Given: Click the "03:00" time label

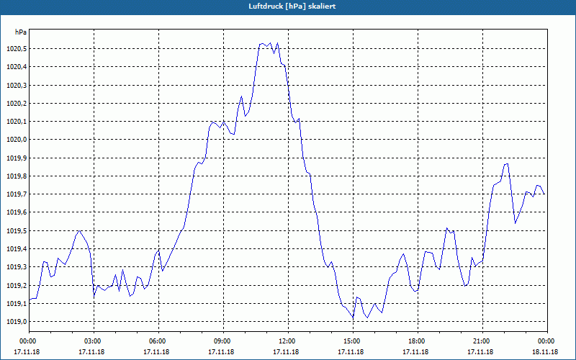Looking at the screenshot, I should [x=94, y=341].
